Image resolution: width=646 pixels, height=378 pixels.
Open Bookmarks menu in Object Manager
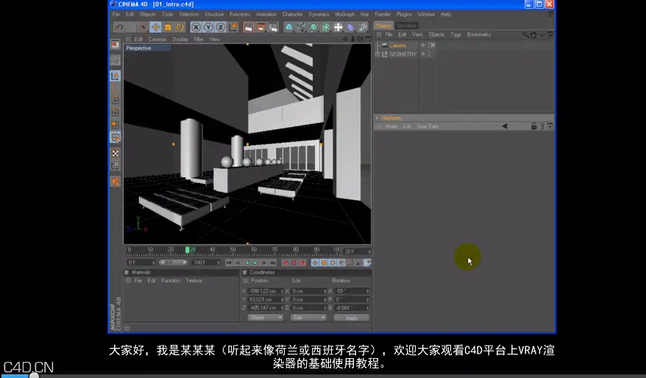tap(479, 35)
